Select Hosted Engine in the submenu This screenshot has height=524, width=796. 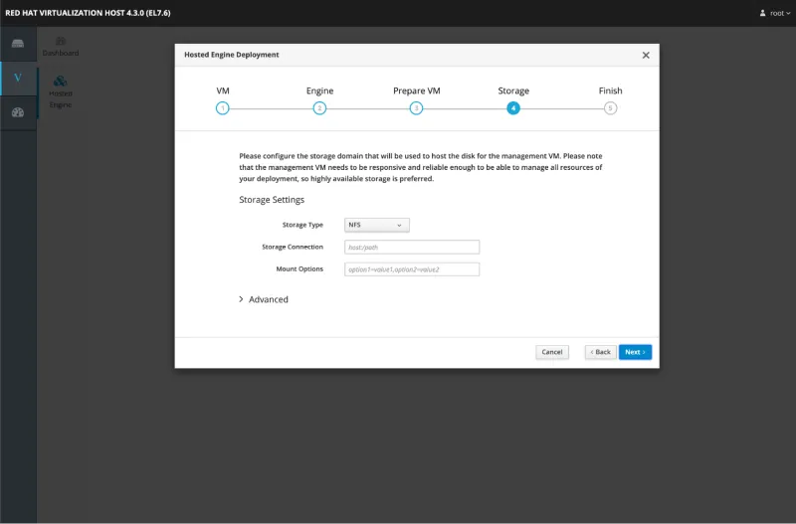61,90
